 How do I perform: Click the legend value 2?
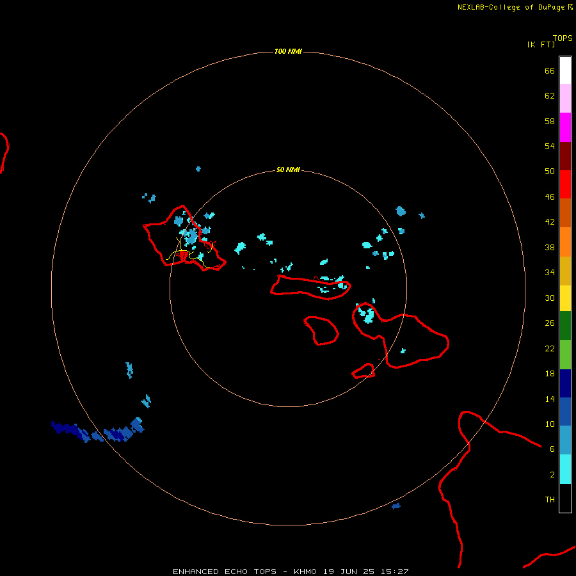pos(552,475)
